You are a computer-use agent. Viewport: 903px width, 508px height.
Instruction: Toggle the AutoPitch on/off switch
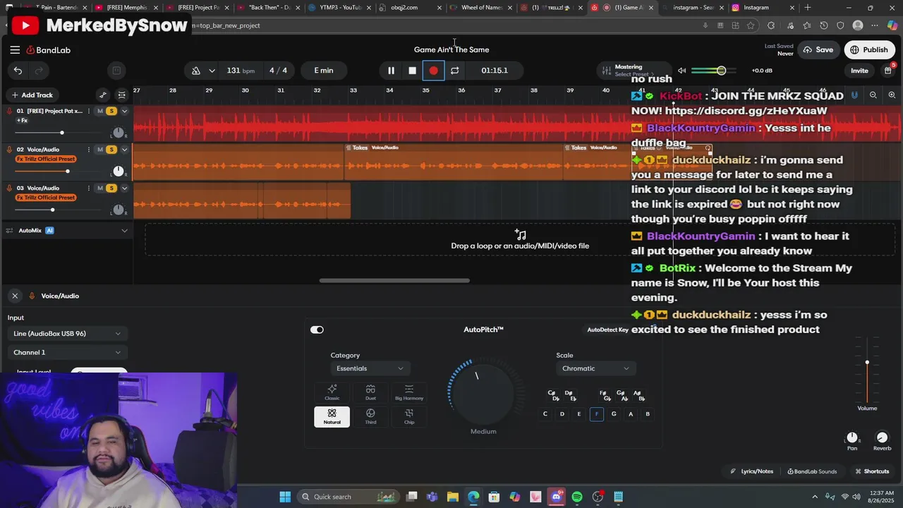317,329
